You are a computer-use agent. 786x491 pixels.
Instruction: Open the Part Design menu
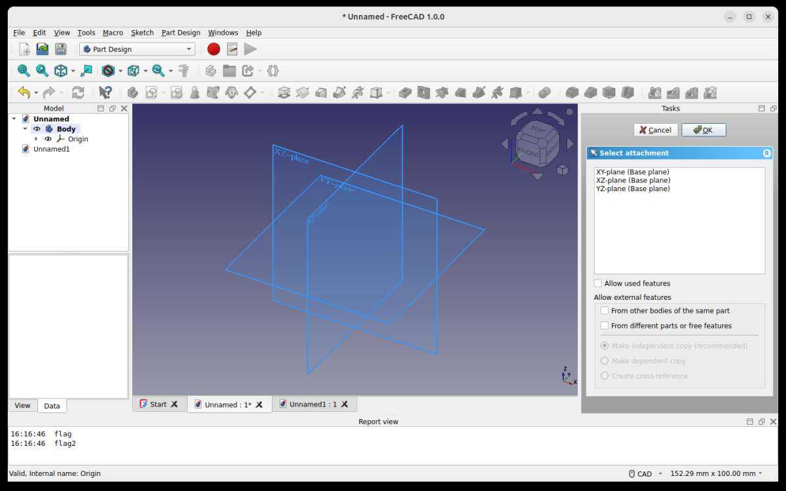click(x=181, y=33)
